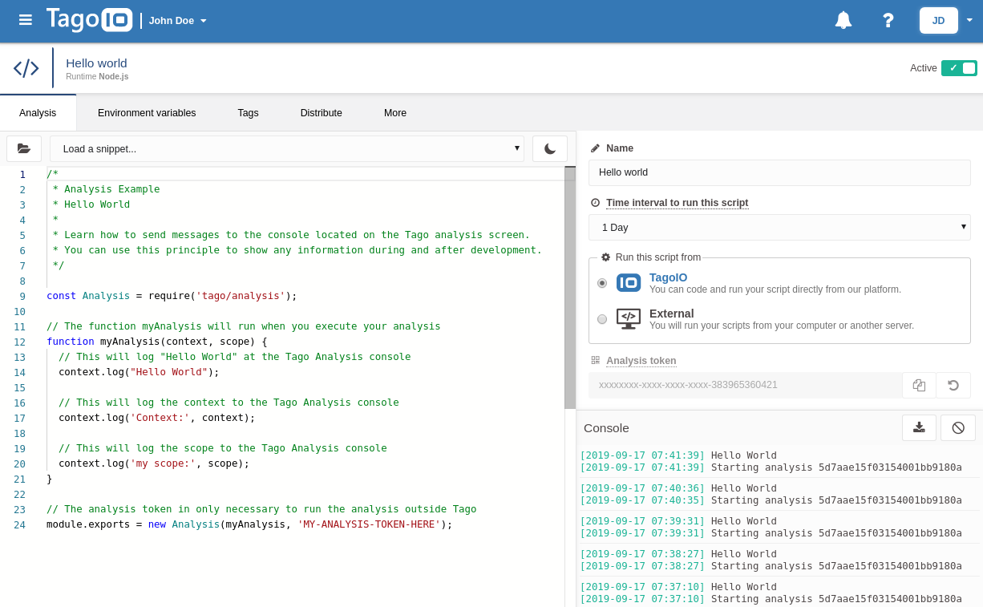Click console entry 07:37:10 Hello World
This screenshot has height=607, width=983.
tap(678, 587)
